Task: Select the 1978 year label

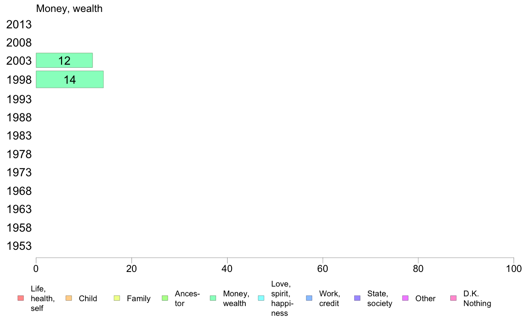Action: pyautogui.click(x=19, y=155)
